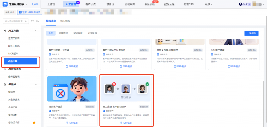Click the 微客官方 icon under 自定义内容-逐客群发

pyautogui.click(x=158, y=55)
